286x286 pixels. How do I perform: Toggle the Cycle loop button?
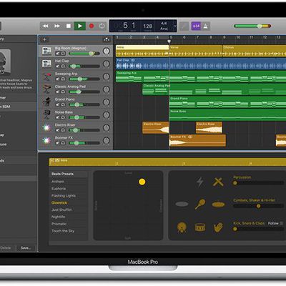[x=102, y=26]
